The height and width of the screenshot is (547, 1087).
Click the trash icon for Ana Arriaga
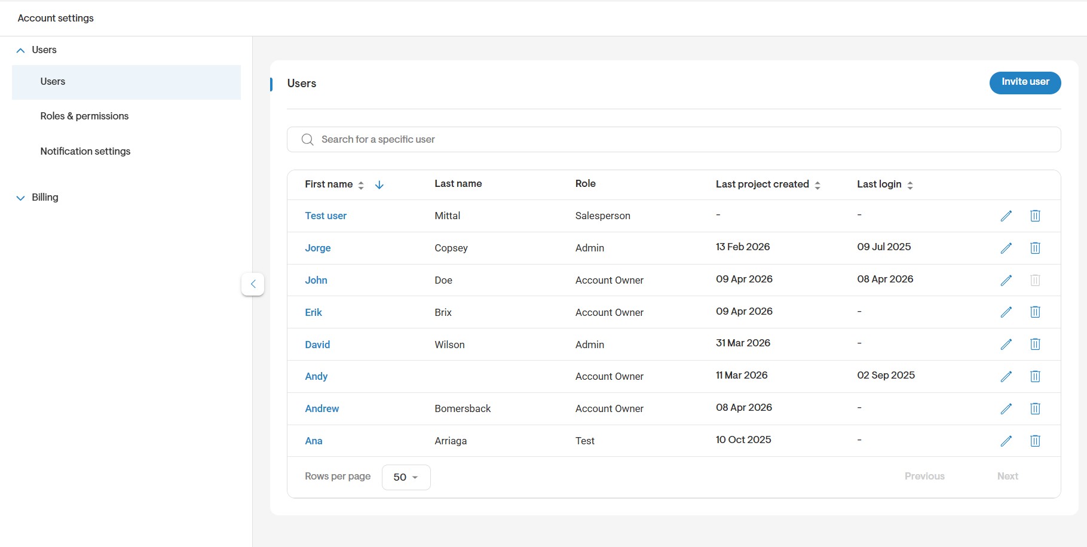coord(1035,441)
